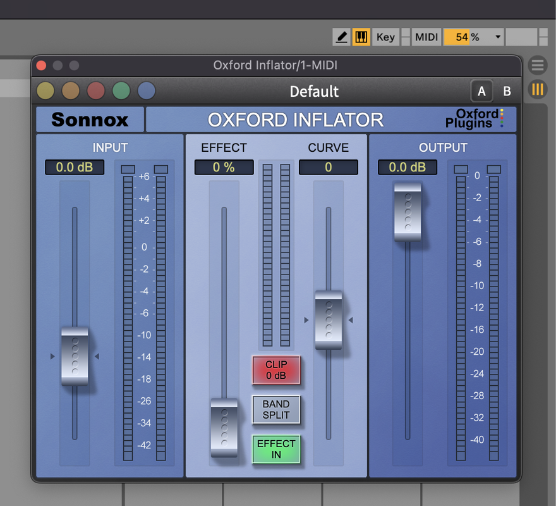Image resolution: width=556 pixels, height=506 pixels.
Task: Click the Curve 0 value field
Action: 329,167
